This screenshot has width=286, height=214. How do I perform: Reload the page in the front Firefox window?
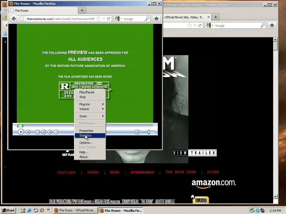coord(109,19)
